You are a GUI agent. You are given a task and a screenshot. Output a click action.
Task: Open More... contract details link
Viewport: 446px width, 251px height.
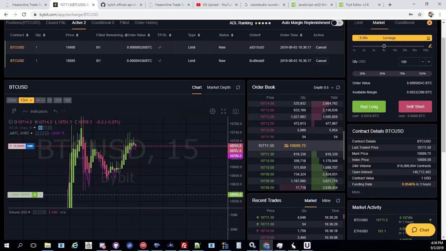click(x=357, y=192)
